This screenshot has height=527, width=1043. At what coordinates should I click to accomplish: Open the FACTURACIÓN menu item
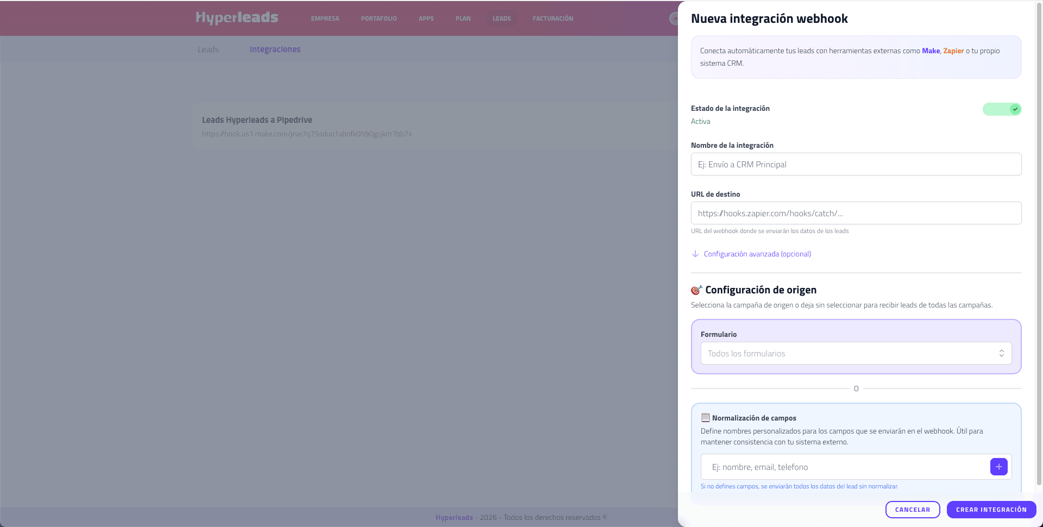[x=552, y=18]
